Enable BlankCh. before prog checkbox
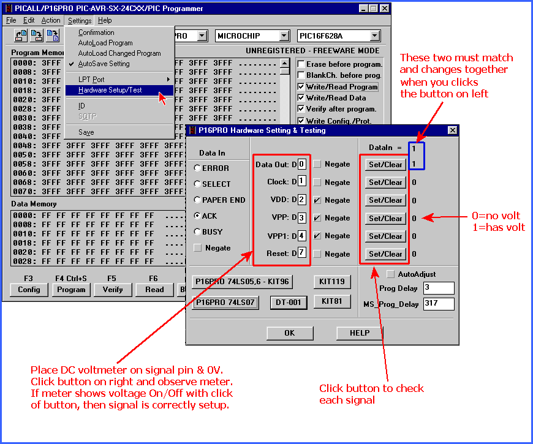 pos(301,75)
